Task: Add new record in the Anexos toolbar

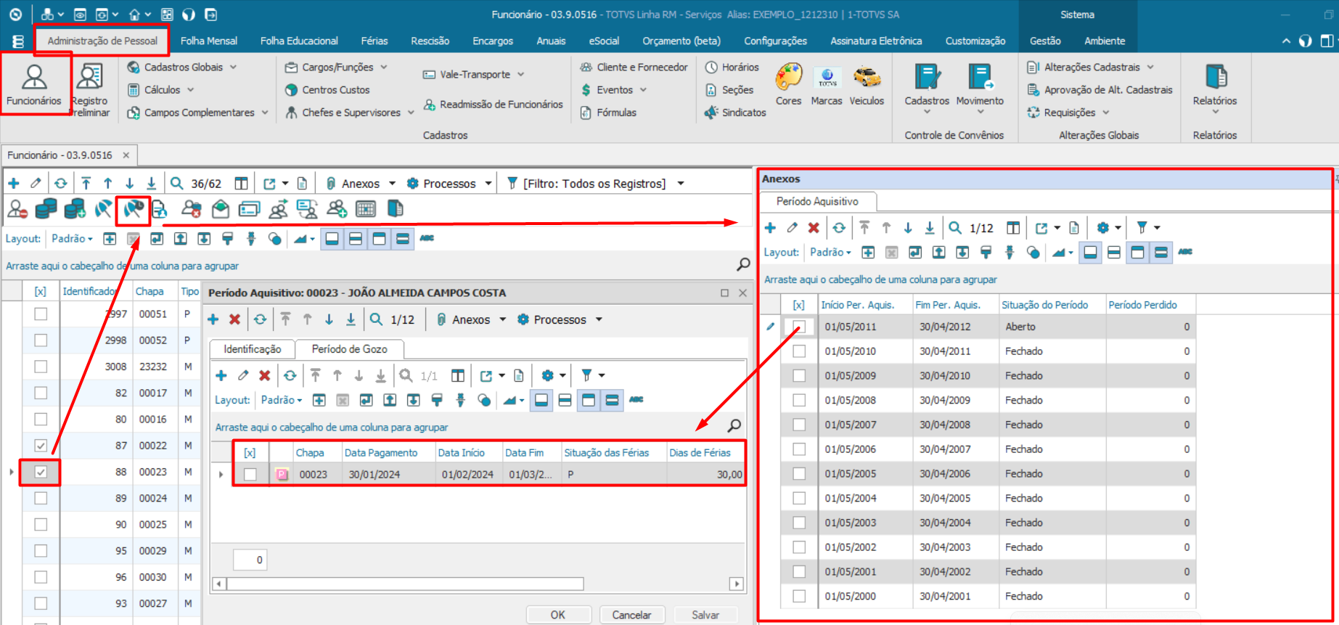Action: 771,228
